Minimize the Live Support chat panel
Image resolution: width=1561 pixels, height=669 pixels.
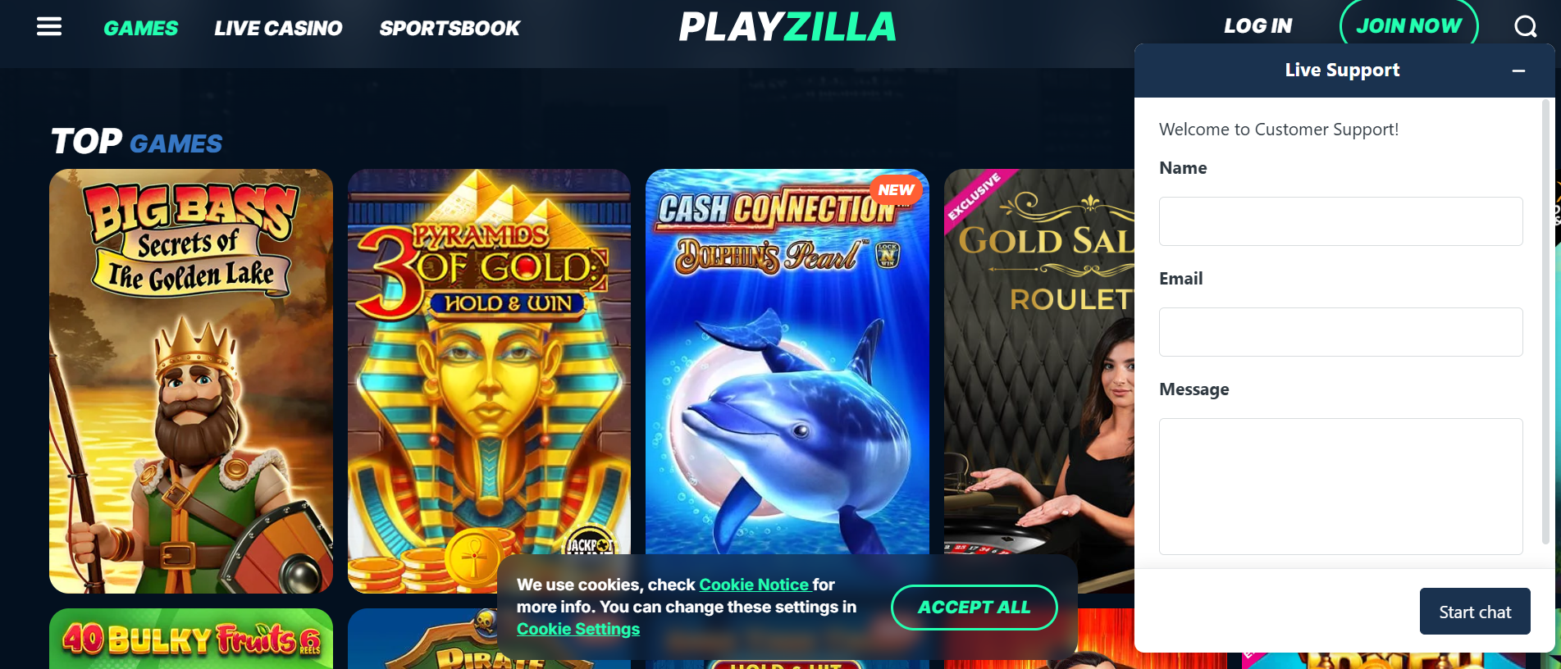tap(1518, 71)
